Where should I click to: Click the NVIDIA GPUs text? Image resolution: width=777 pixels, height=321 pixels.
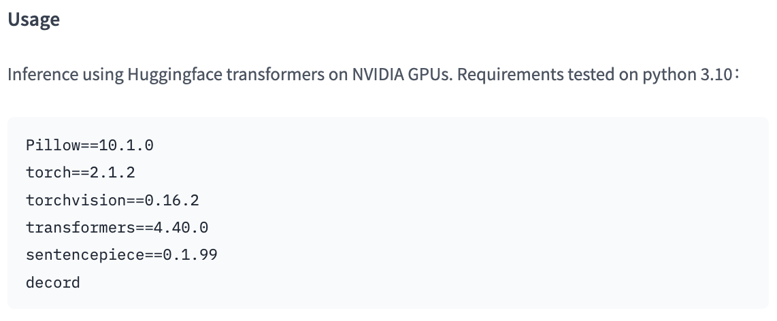(402, 74)
